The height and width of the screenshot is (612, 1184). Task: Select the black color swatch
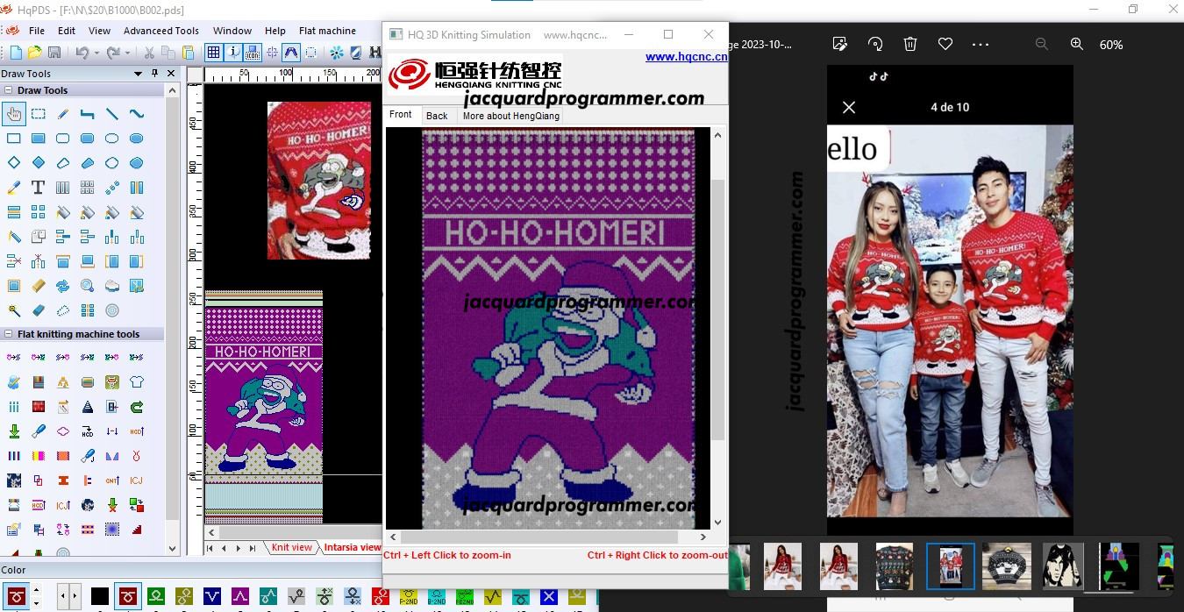[x=100, y=596]
